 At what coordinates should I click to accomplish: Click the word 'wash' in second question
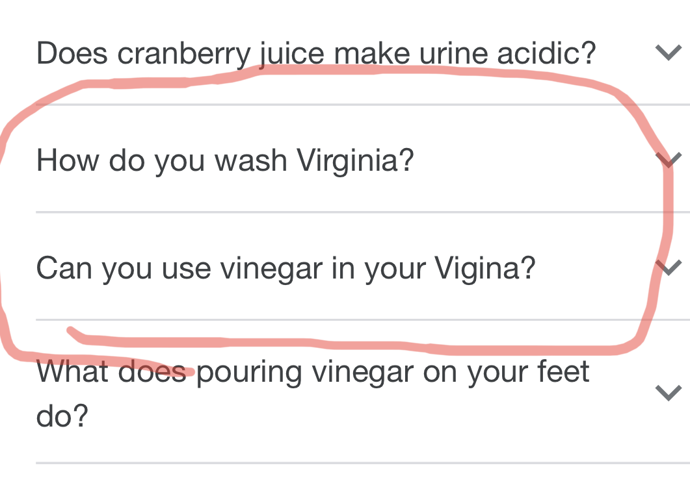click(x=251, y=160)
